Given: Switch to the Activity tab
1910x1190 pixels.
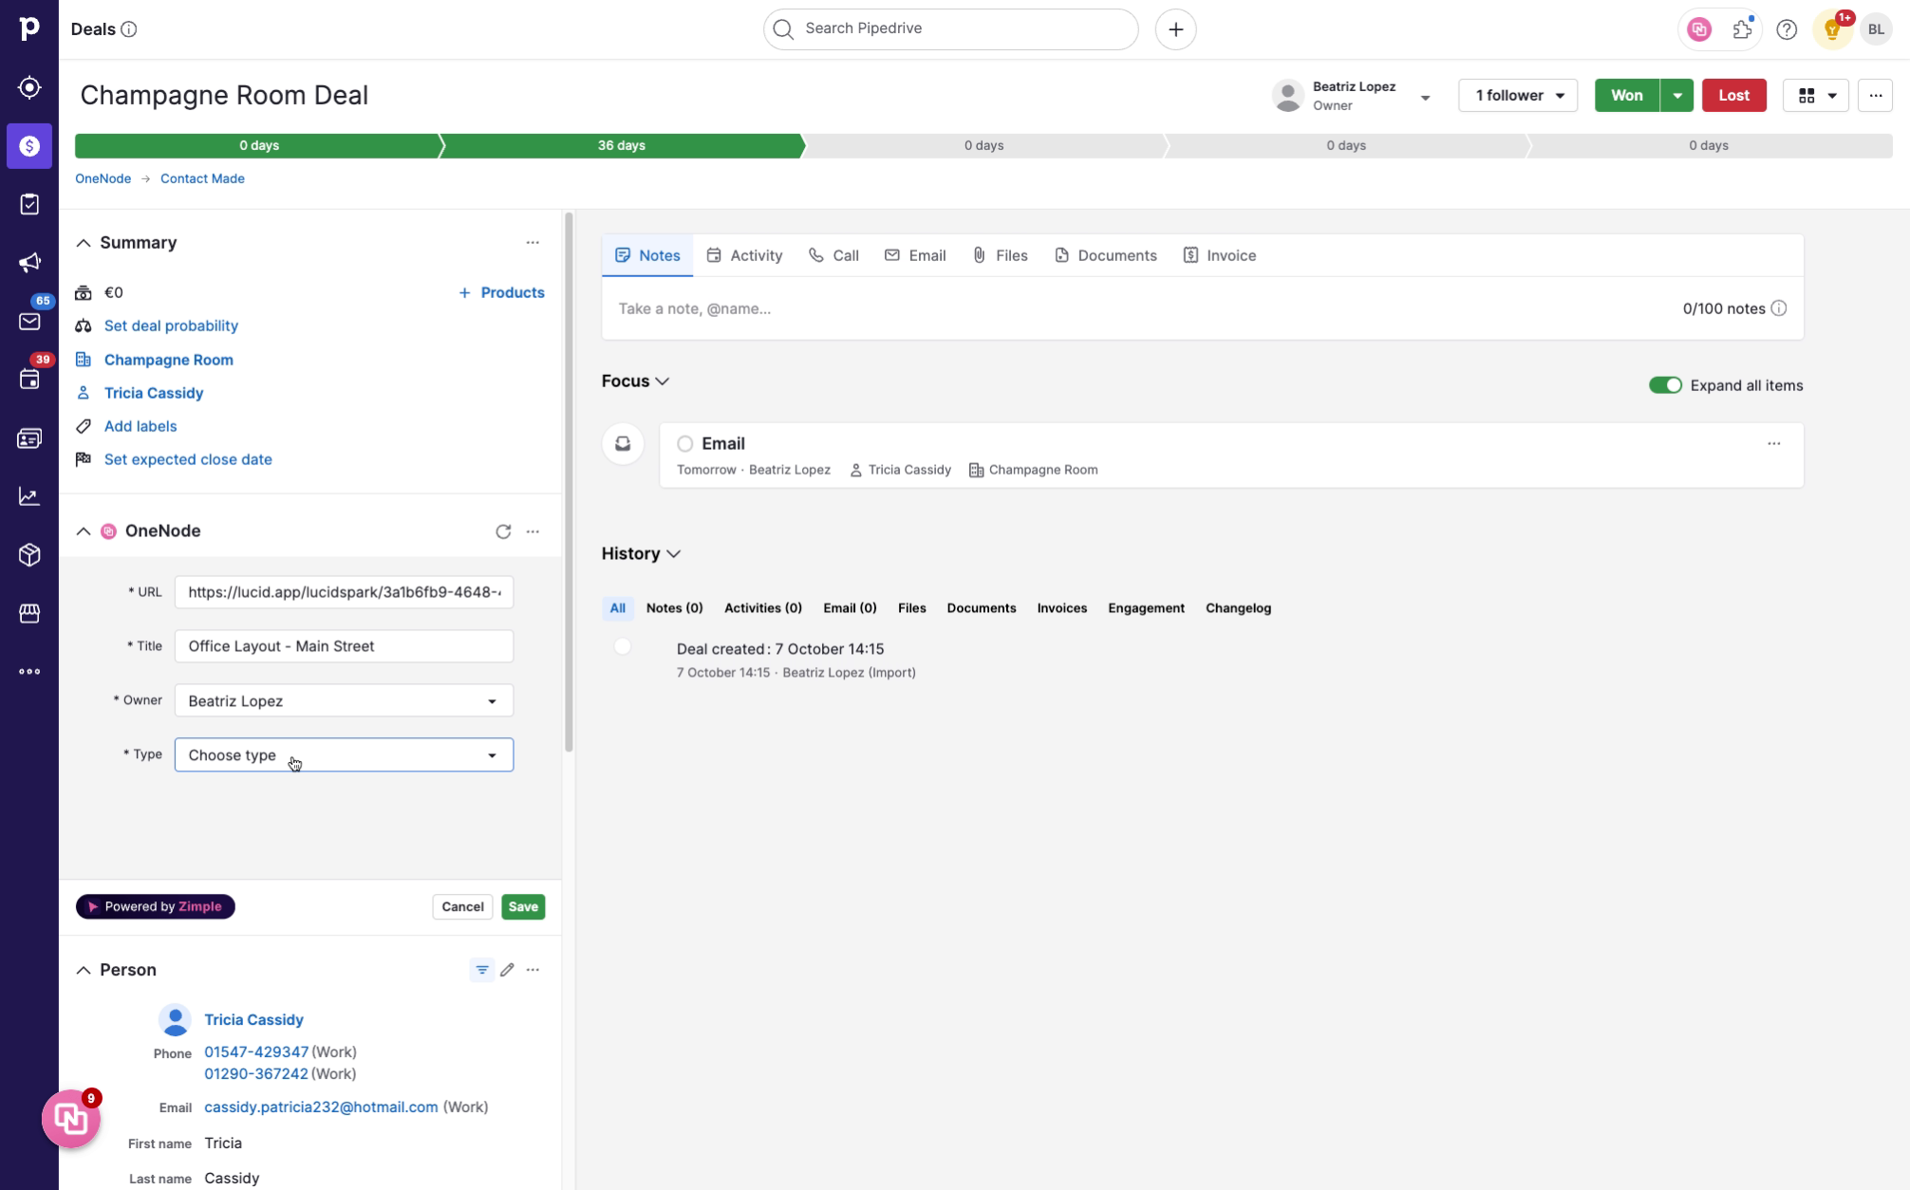Looking at the screenshot, I should 756,255.
